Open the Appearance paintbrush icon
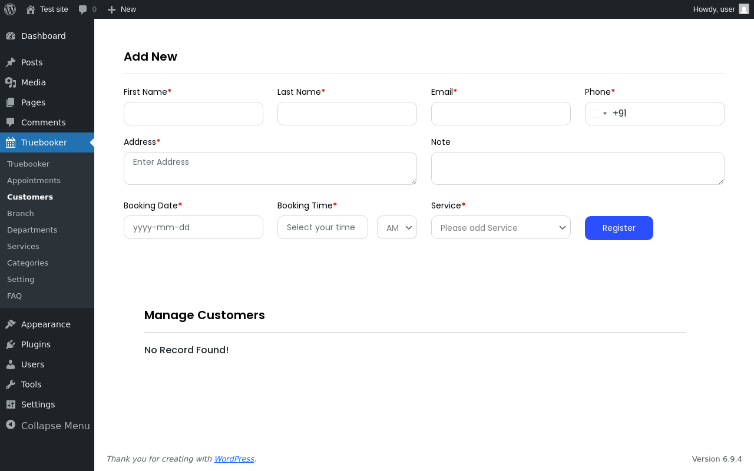The height and width of the screenshot is (471, 754). pos(11,324)
